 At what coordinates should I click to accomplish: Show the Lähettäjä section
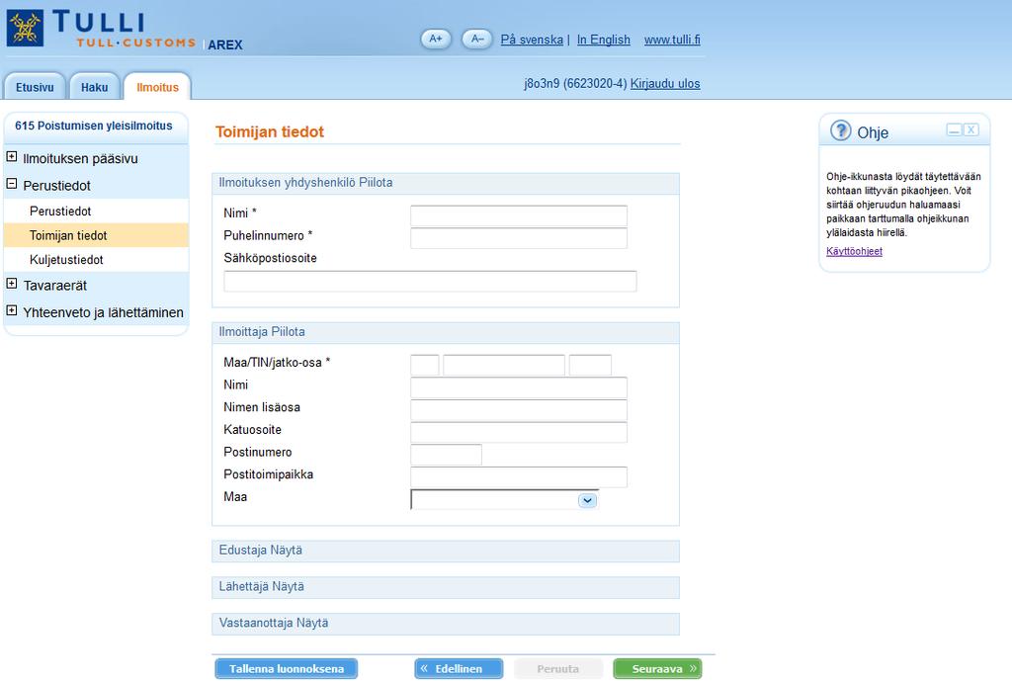tap(288, 586)
